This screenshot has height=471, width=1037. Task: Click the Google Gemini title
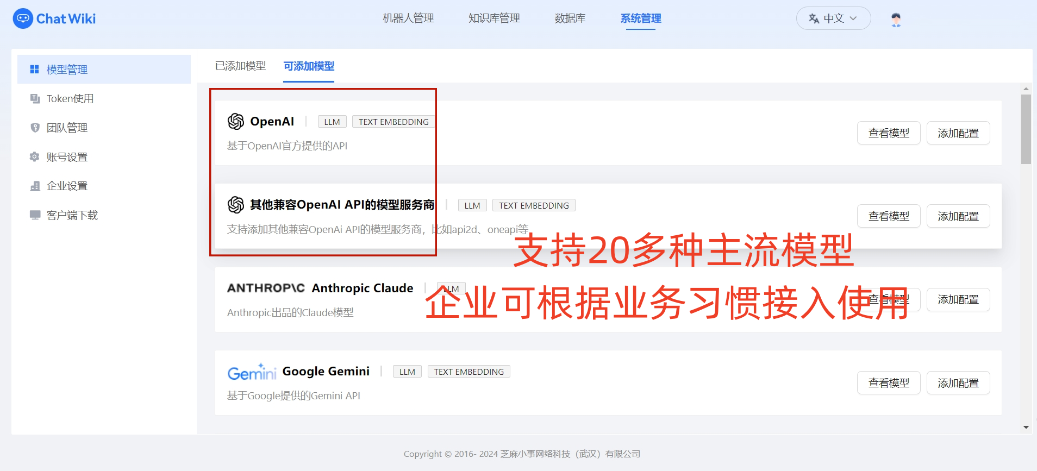tap(326, 371)
